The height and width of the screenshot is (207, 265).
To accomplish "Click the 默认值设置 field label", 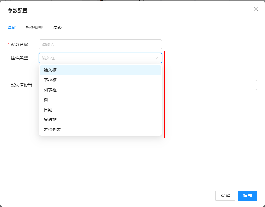I will tap(22, 85).
